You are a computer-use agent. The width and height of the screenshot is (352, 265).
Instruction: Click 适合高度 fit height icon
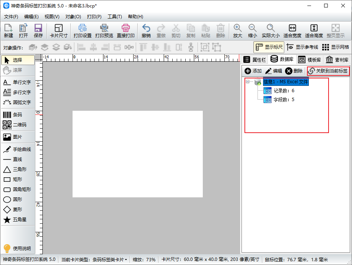[314, 31]
